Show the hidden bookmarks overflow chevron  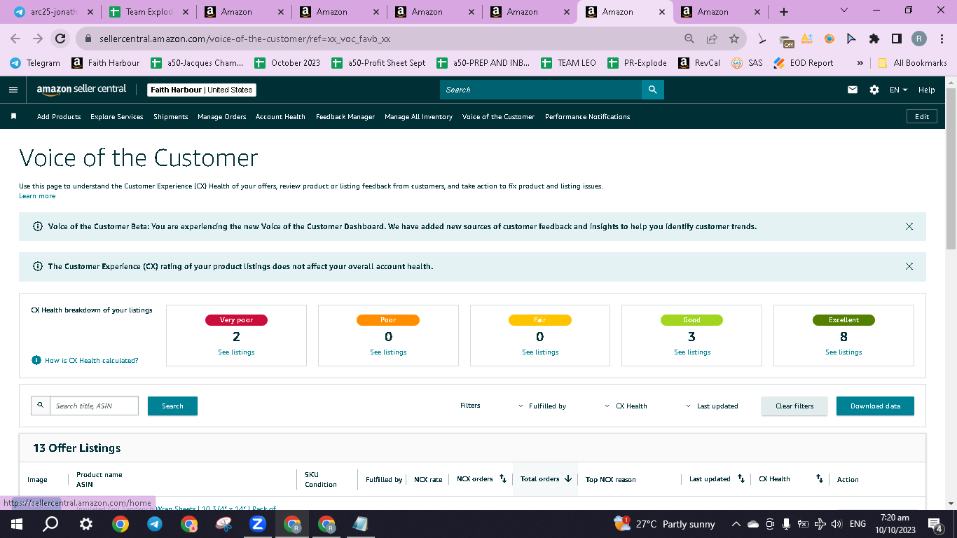click(860, 63)
